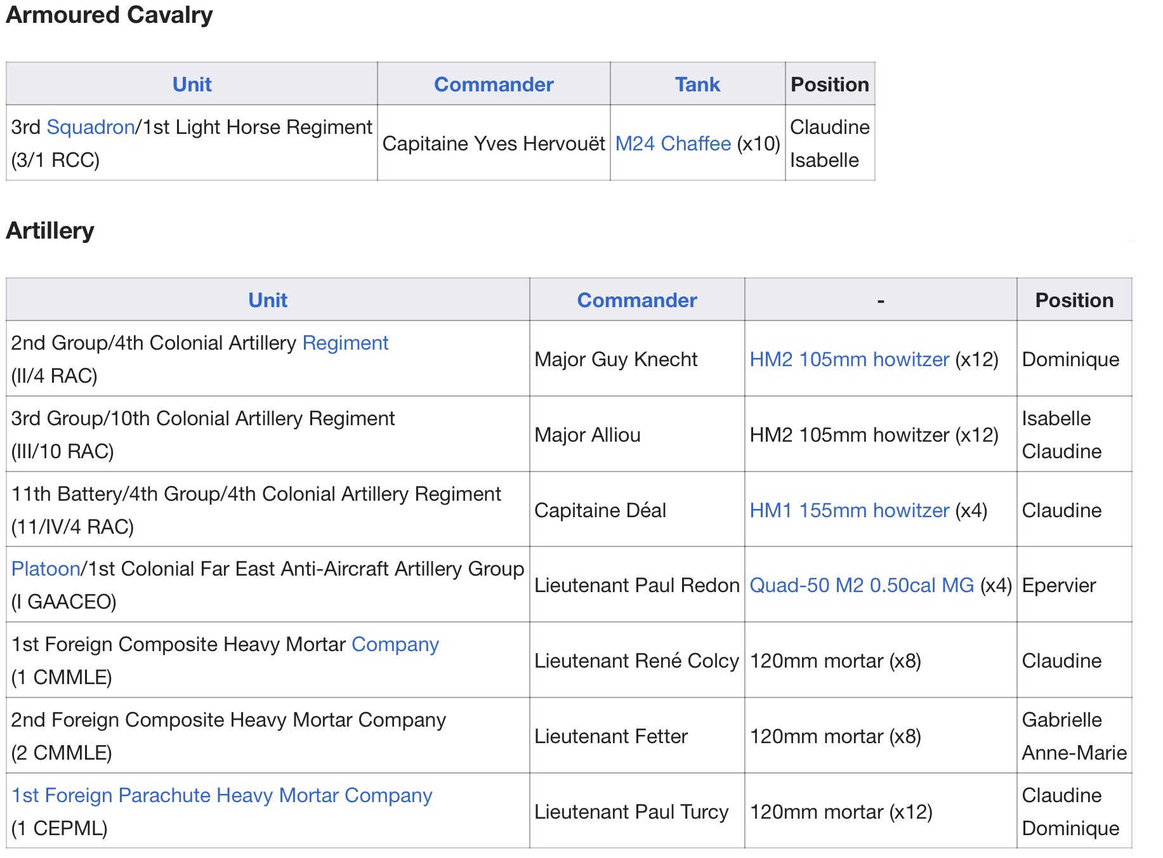Image resolution: width=1163 pixels, height=858 pixels.
Task: Click the Regiment link in II/4 RAC row
Action: pyautogui.click(x=345, y=343)
